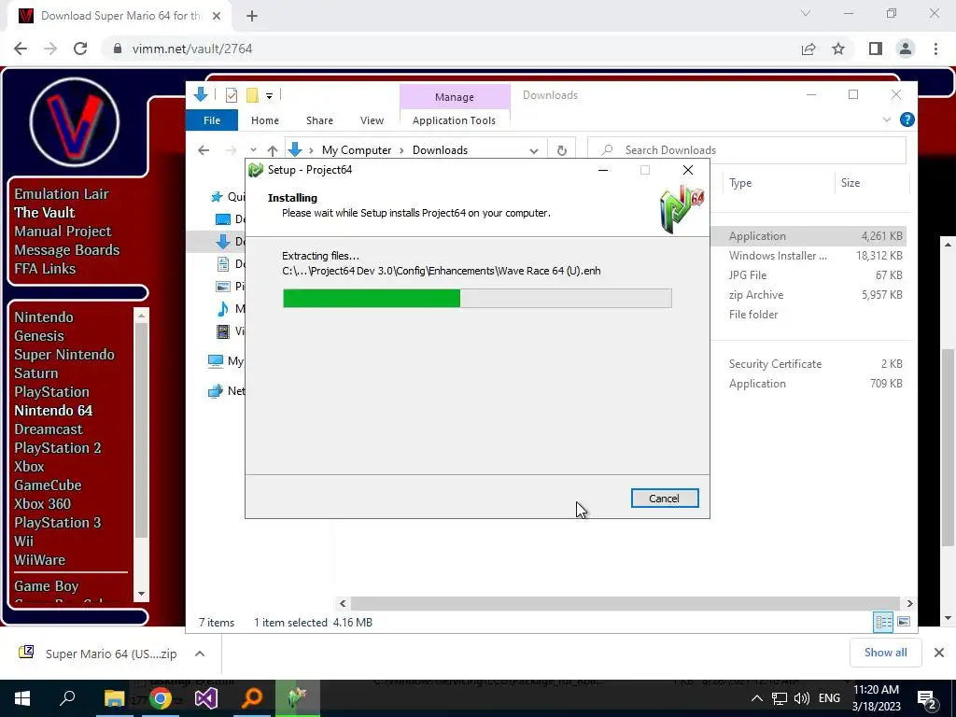Select the Network item in navigation pane

coord(226,391)
